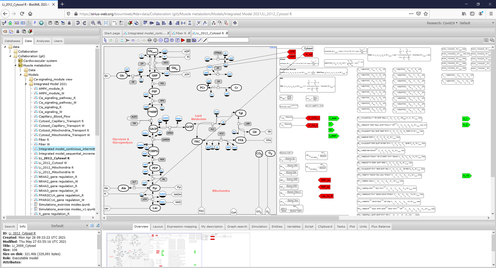Viewport: 496px width, 268px height.
Task: Zoom in the diagram with plus magnifier
Action: (99, 23)
